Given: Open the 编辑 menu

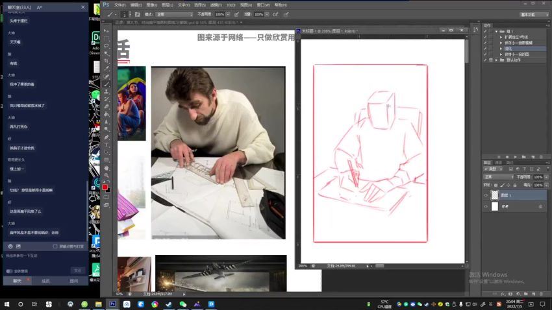Looking at the screenshot, I should pyautogui.click(x=136, y=5).
